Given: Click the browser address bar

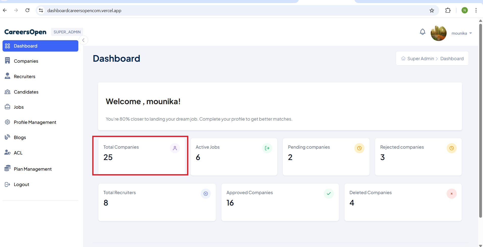Looking at the screenshot, I should [x=227, y=10].
